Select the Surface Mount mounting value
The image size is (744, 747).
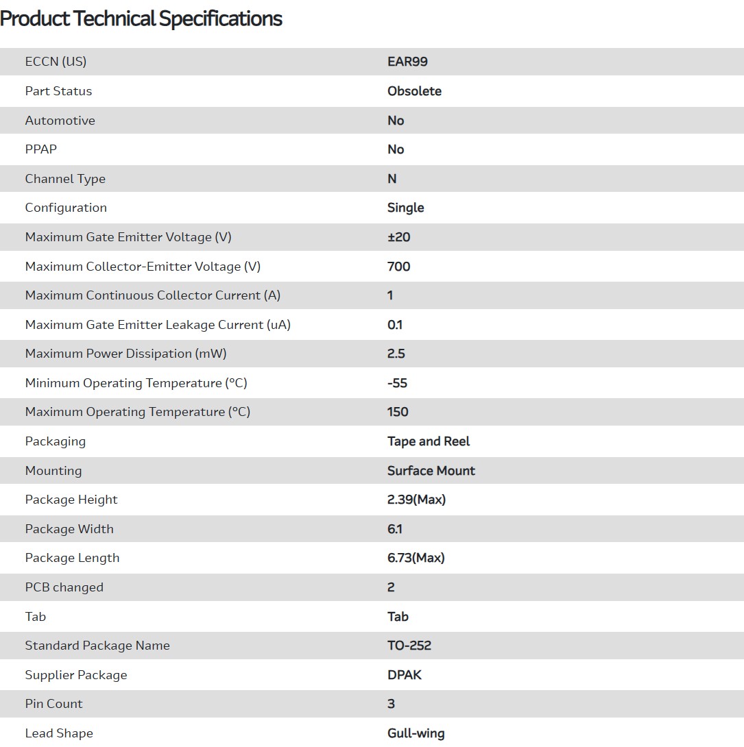(x=431, y=471)
